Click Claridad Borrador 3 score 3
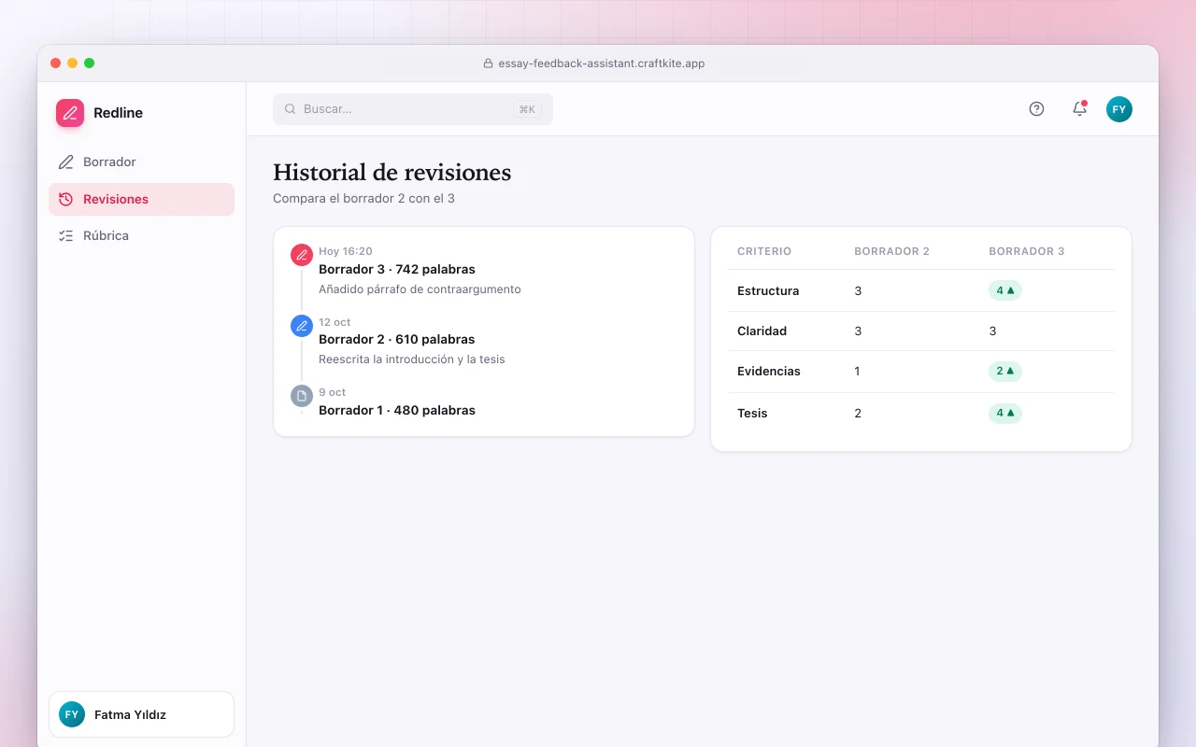 coord(992,331)
